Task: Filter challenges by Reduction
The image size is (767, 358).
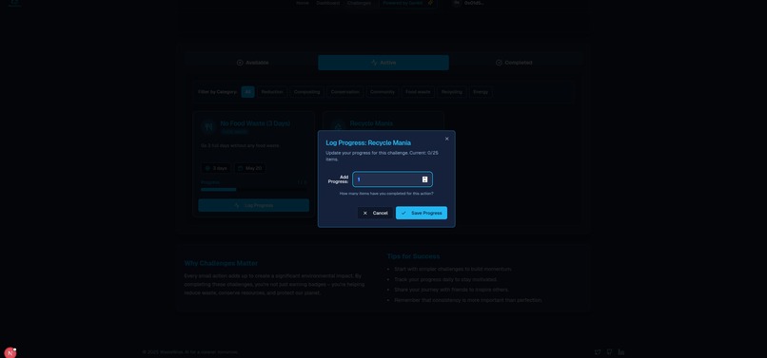Action: coord(272,92)
